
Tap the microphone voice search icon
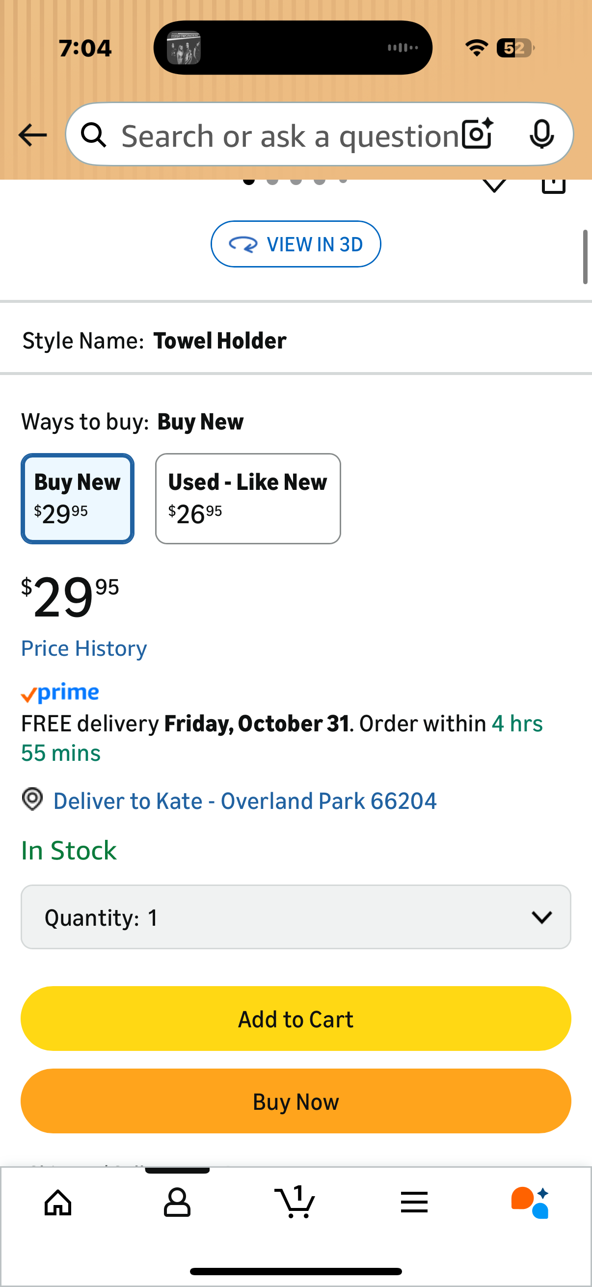[541, 134]
